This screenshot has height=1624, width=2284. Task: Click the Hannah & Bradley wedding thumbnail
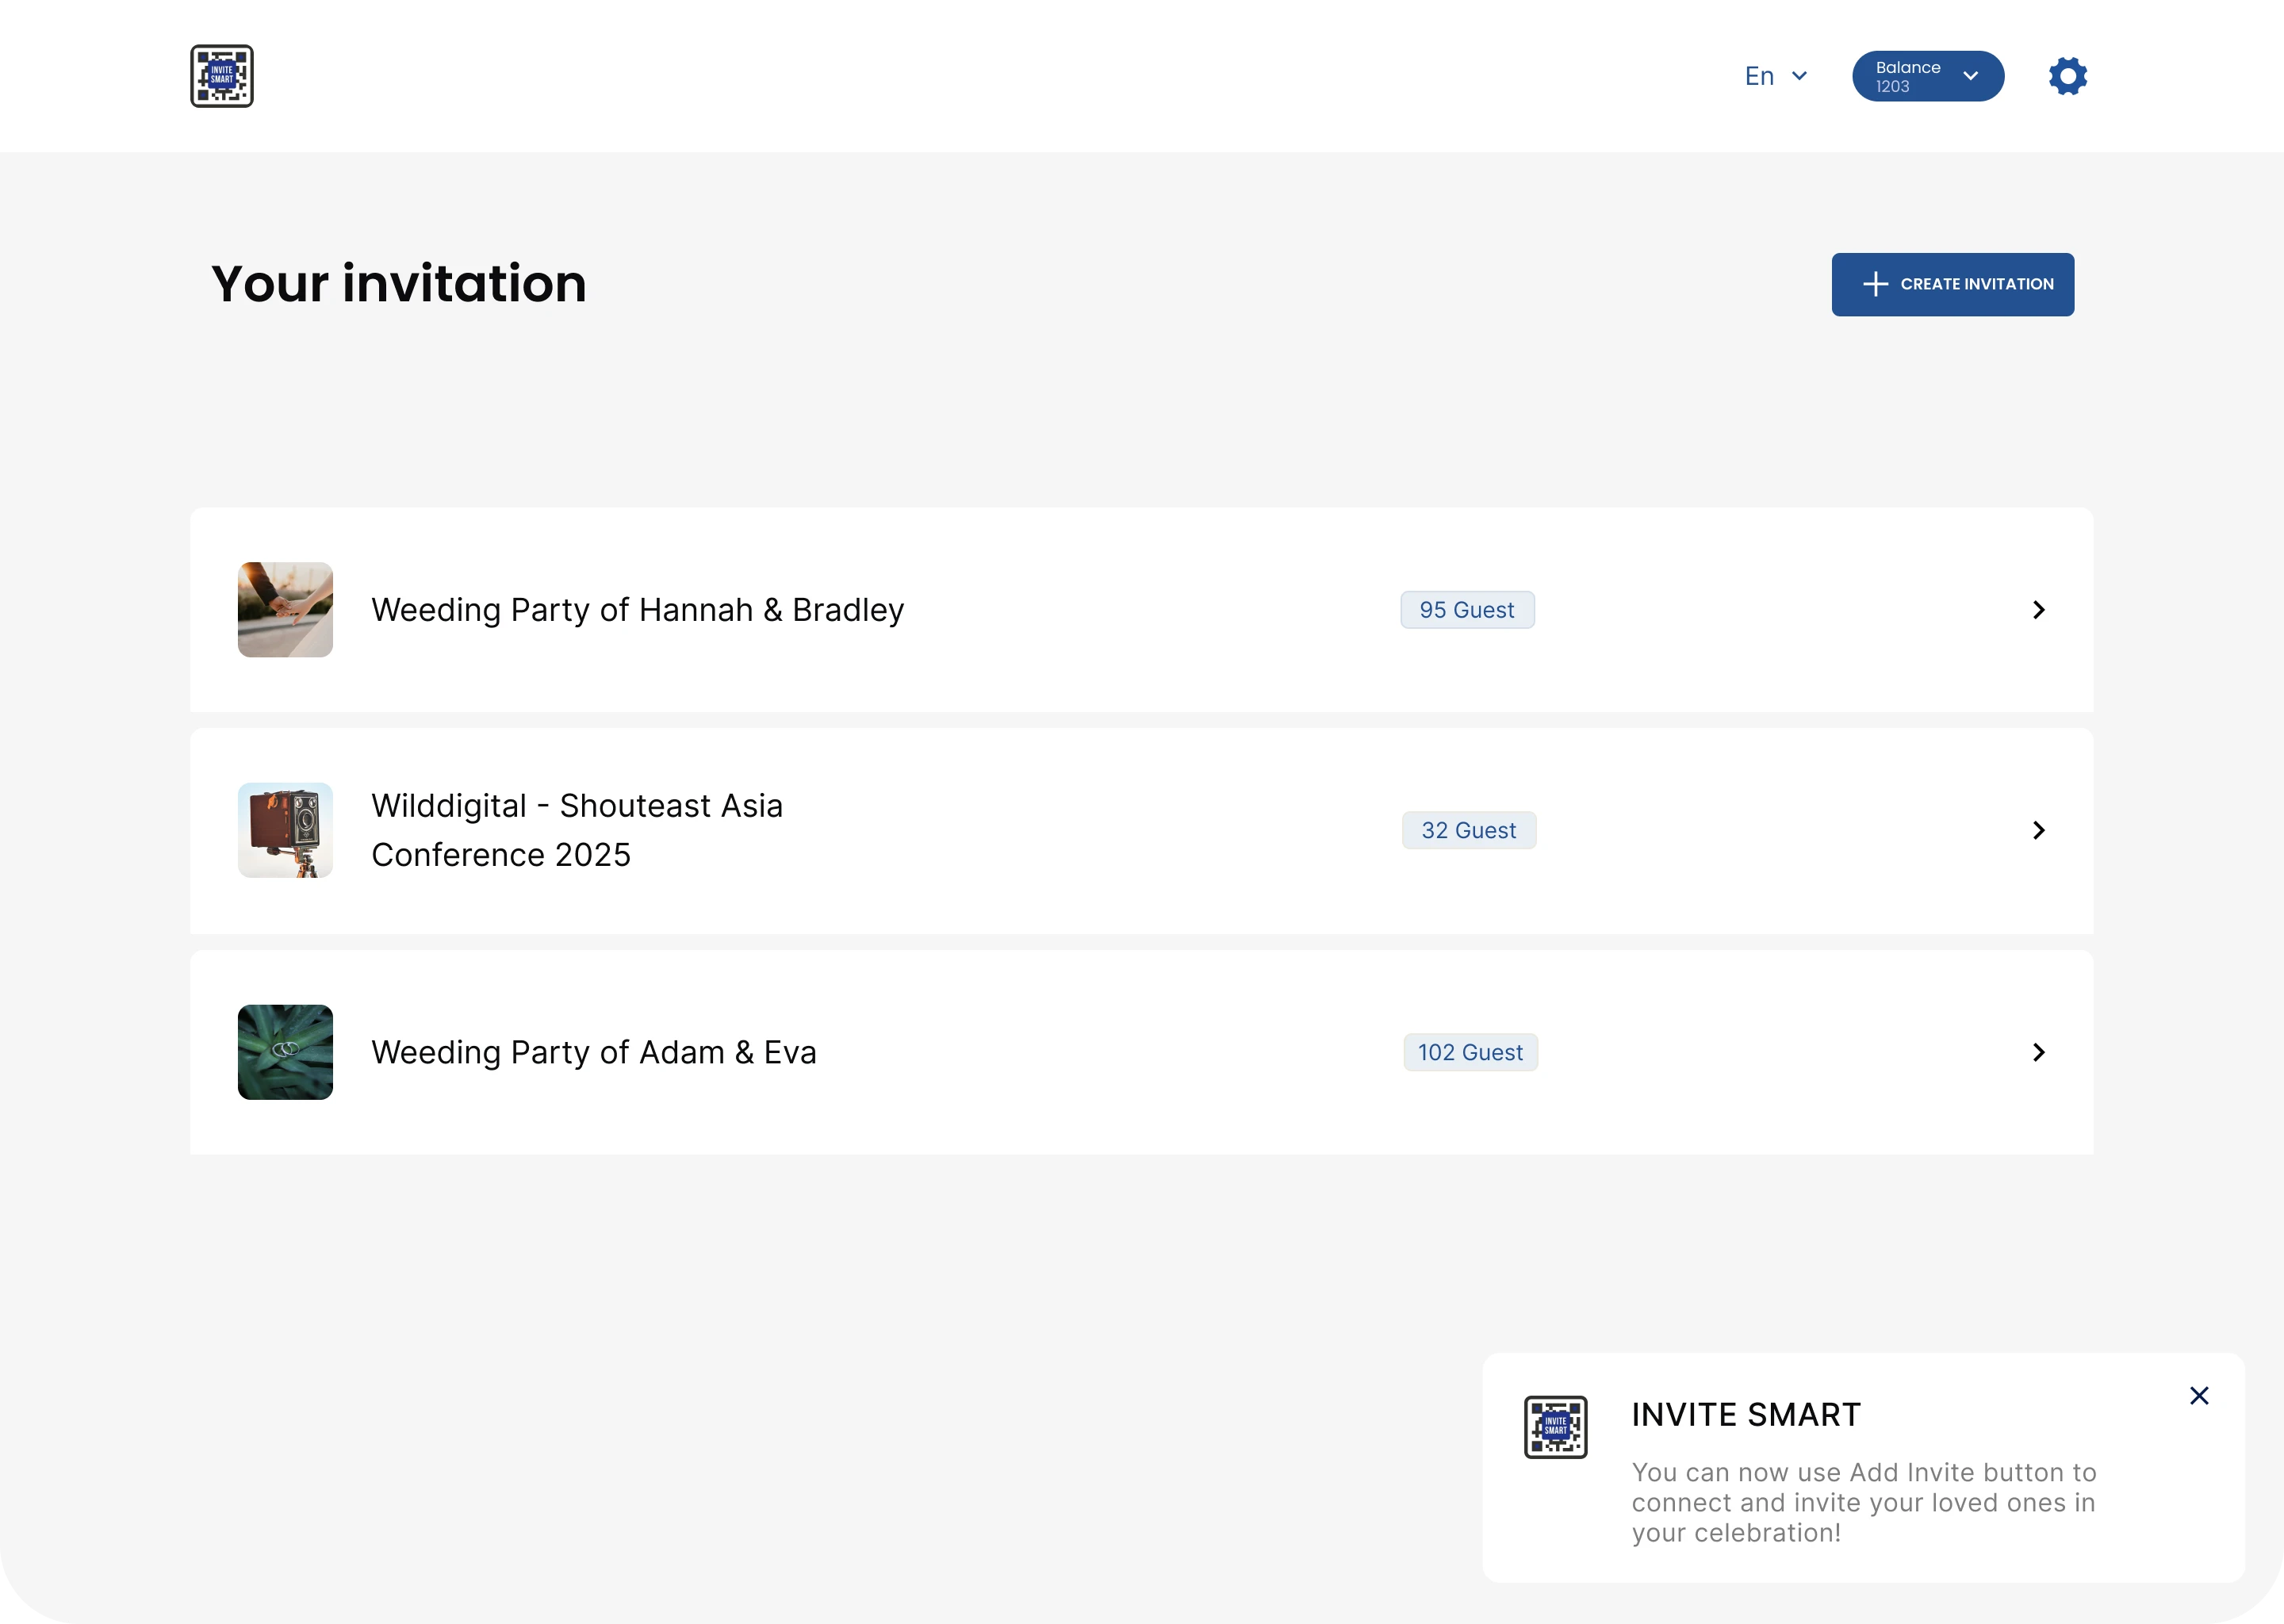285,610
